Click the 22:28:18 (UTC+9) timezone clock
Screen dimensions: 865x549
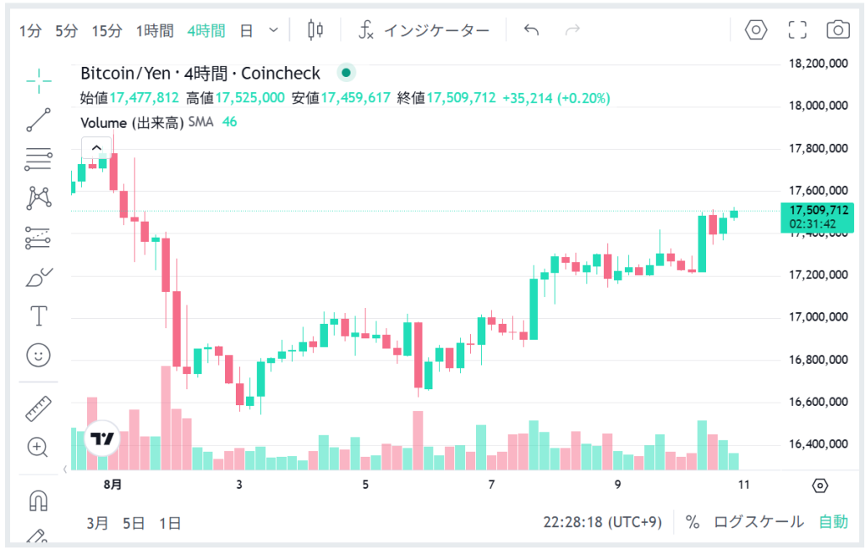pos(602,522)
